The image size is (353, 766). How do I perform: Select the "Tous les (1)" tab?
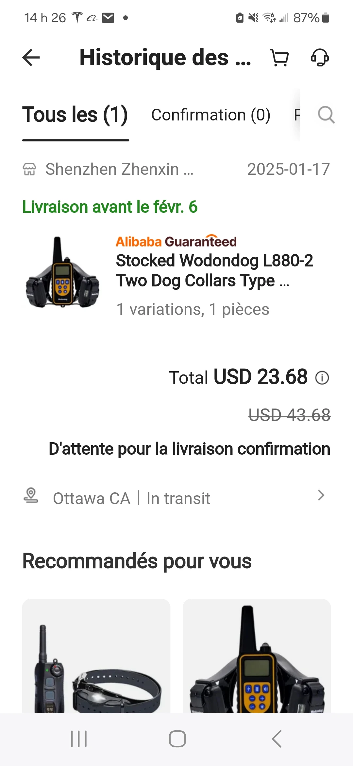tap(75, 115)
